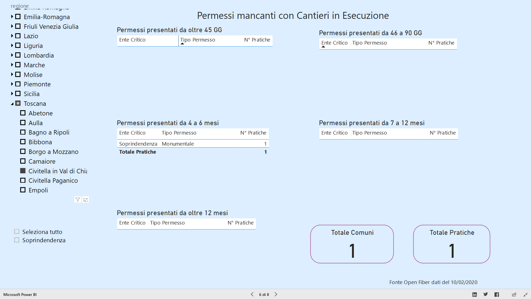This screenshot has width=531, height=299.
Task: Uncheck Civitella in Val di Chiana
Action: pos(23,171)
